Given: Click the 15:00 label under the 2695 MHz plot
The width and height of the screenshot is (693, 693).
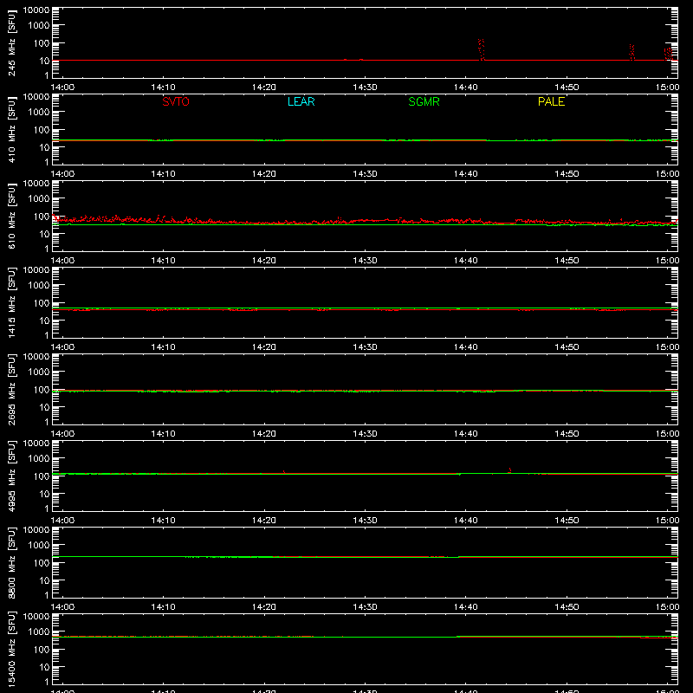Looking at the screenshot, I should pos(667,434).
